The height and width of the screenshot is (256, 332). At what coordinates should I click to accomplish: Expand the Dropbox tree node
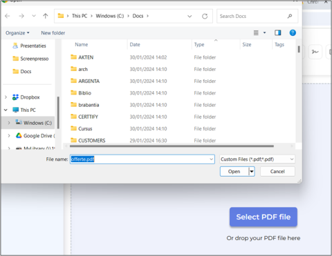tap(6, 97)
